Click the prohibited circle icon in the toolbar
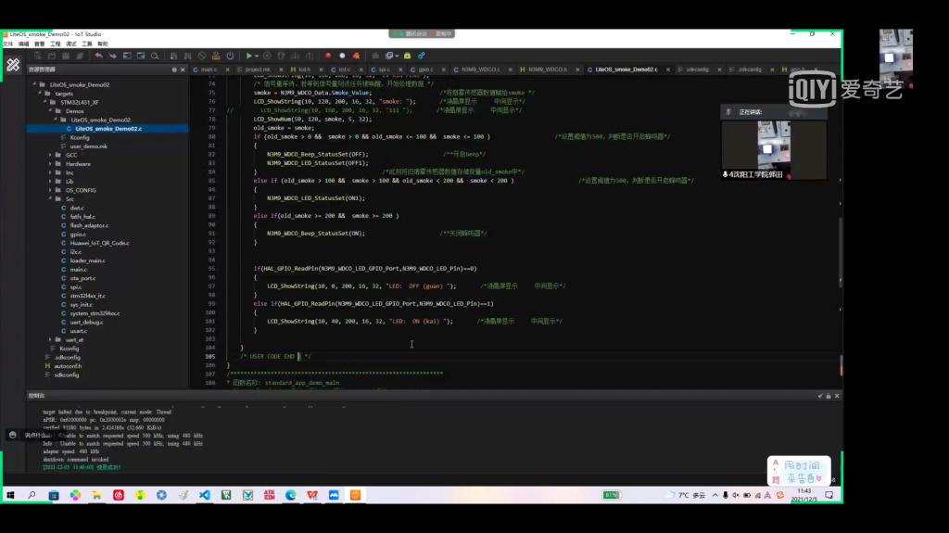Image resolution: width=949 pixels, height=533 pixels. pos(201,56)
